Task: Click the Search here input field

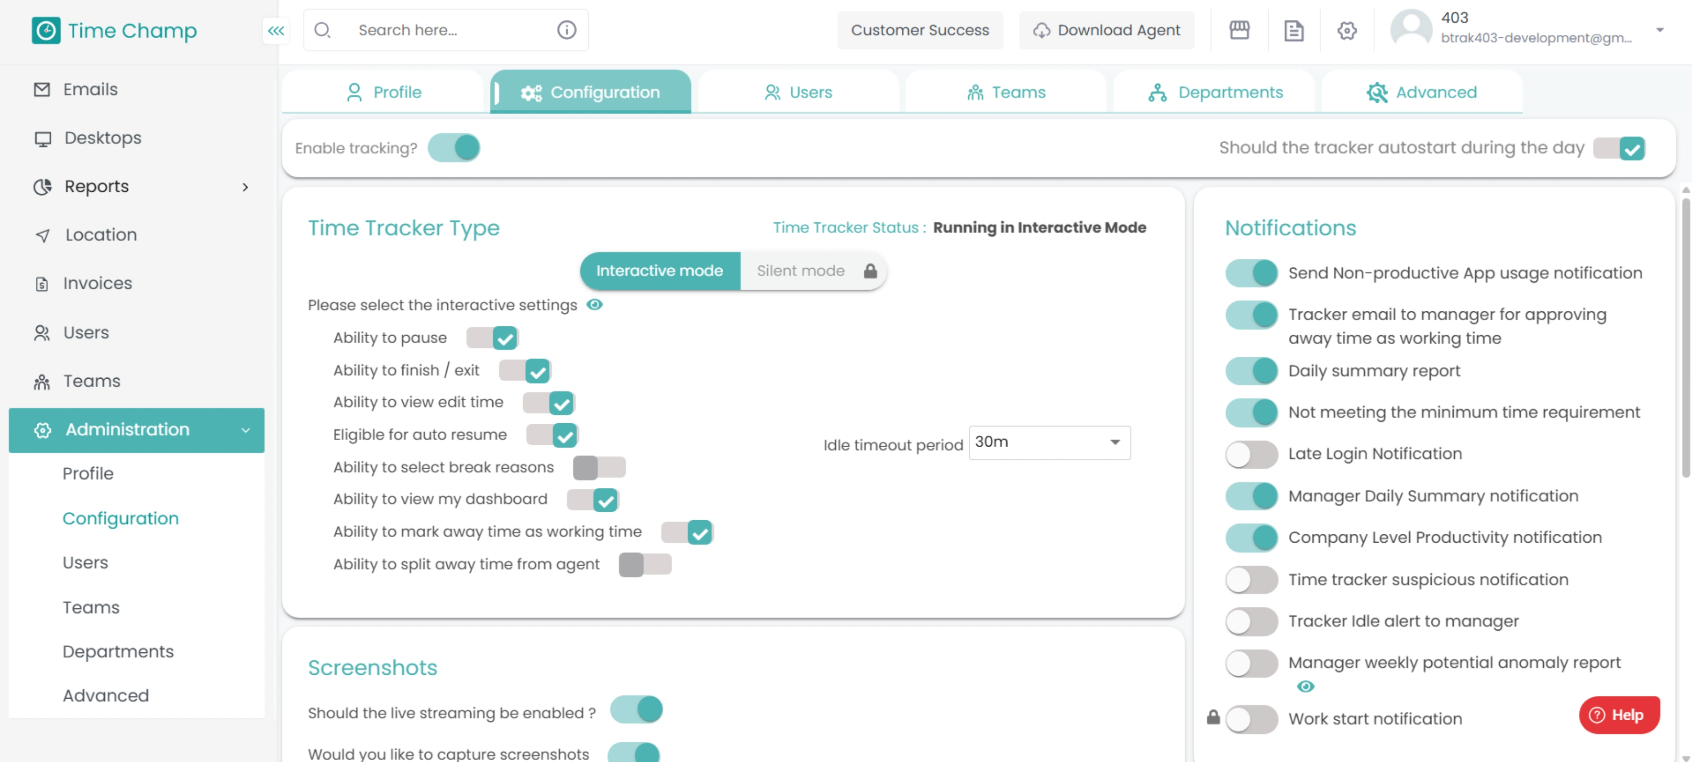Action: (x=447, y=30)
